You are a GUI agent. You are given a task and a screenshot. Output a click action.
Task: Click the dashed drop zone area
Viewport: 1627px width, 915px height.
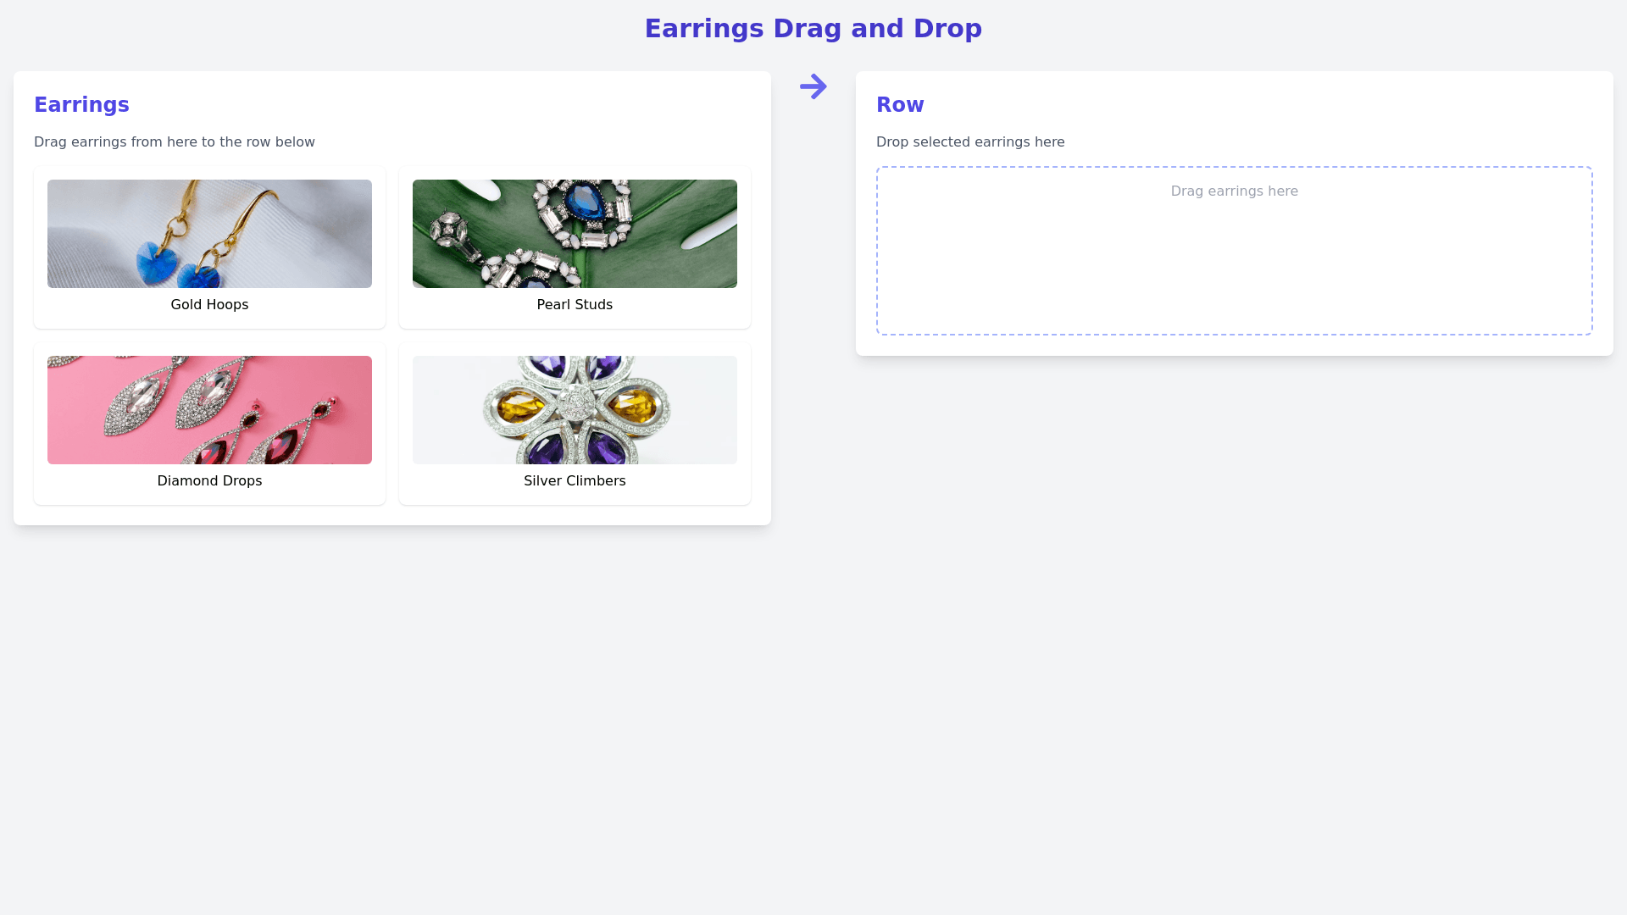pyautogui.click(x=1235, y=251)
